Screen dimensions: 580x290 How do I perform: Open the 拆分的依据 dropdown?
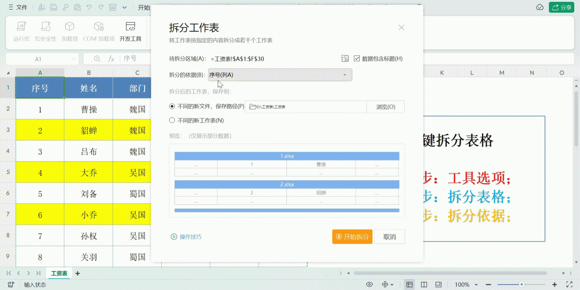[280, 75]
